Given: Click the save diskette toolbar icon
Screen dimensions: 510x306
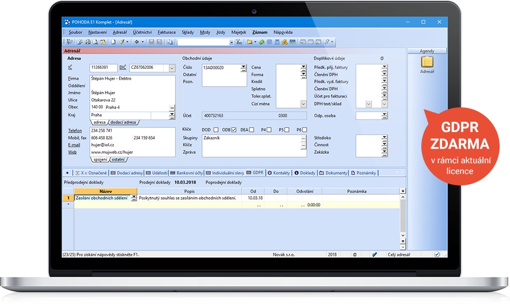Looking at the screenshot, I should [x=151, y=42].
